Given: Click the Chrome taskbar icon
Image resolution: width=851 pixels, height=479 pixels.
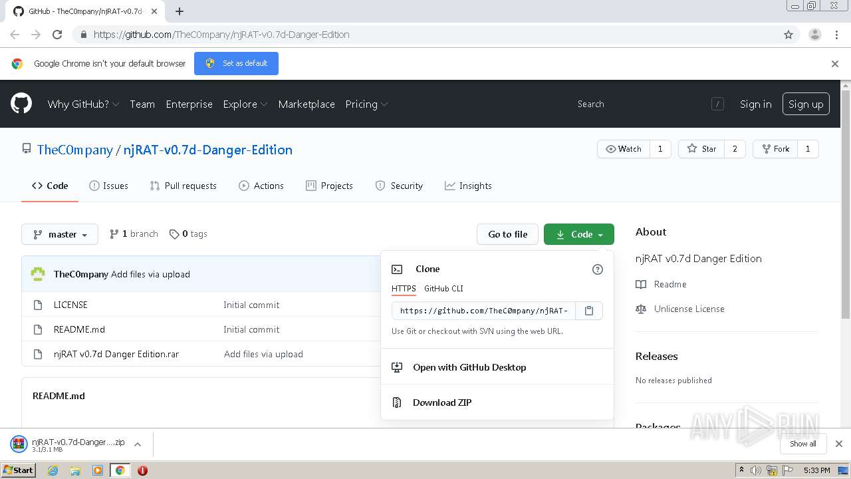Looking at the screenshot, I should [120, 470].
